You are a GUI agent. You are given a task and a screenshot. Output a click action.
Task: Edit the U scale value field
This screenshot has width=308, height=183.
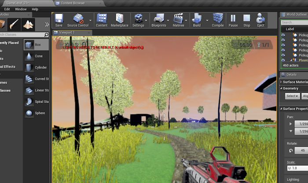coord(297,168)
